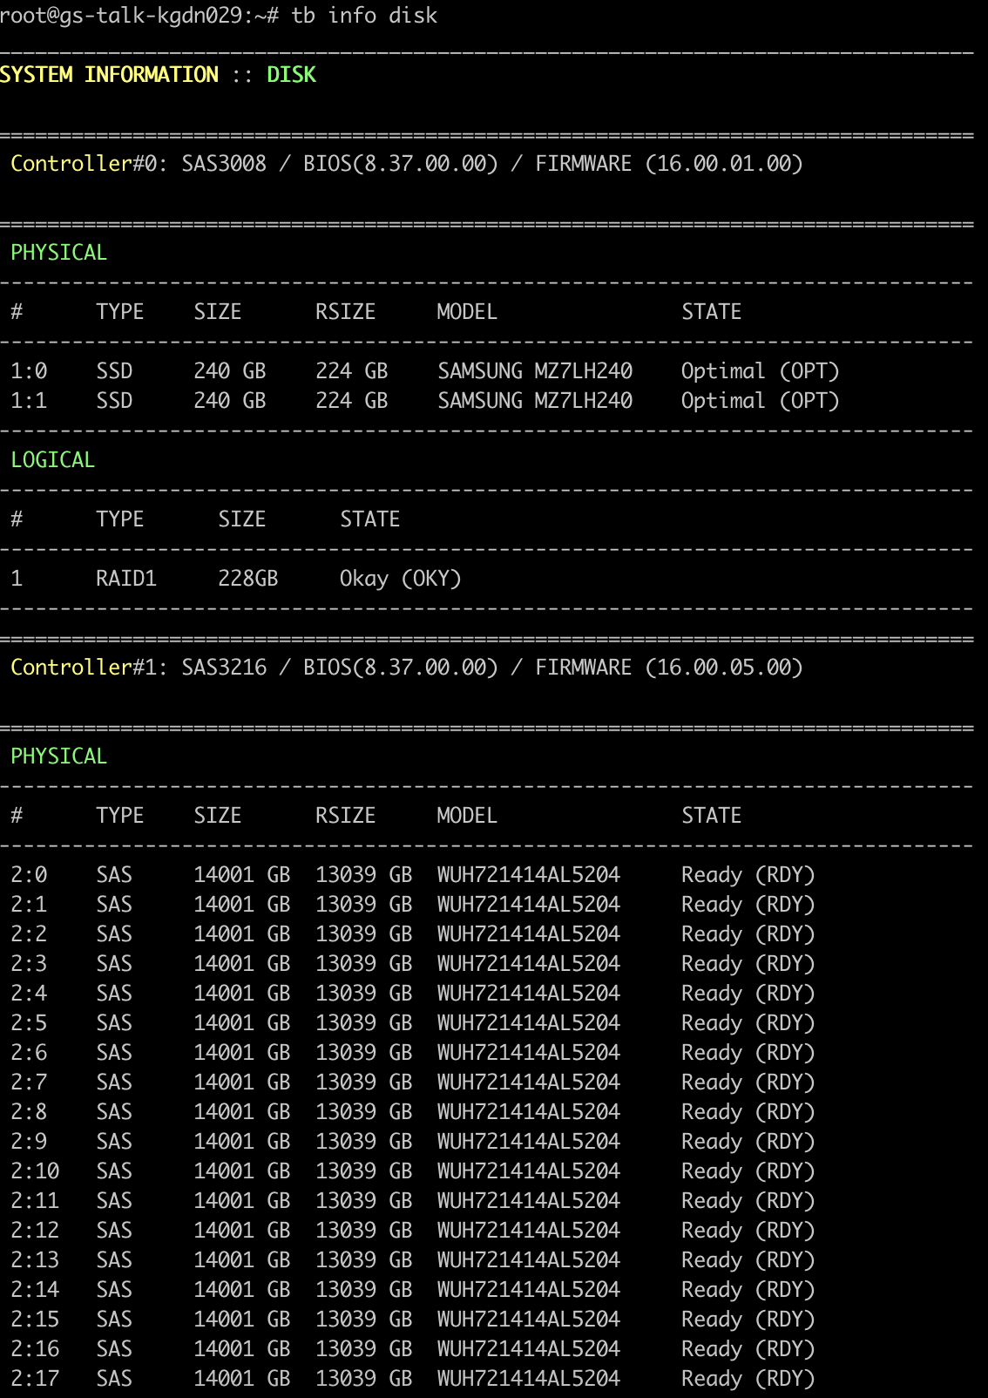The image size is (988, 1398).
Task: Click disk row id "2:13"
Action: point(35,1260)
